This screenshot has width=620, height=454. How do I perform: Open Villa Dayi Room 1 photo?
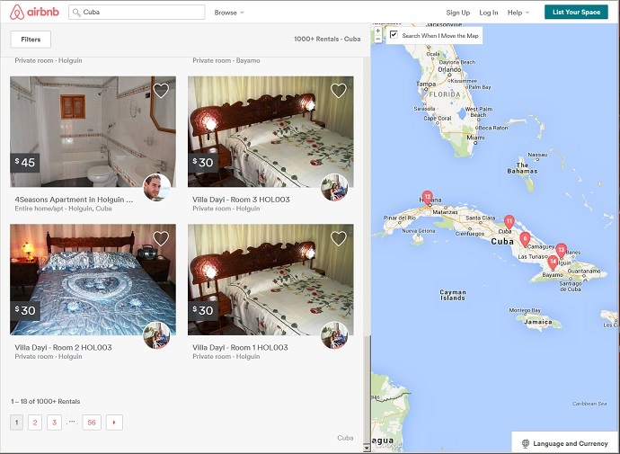tap(270, 280)
